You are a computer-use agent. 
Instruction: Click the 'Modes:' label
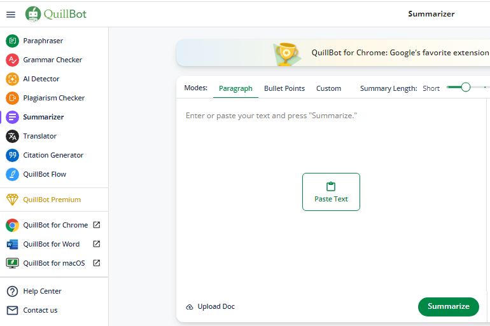tap(196, 88)
